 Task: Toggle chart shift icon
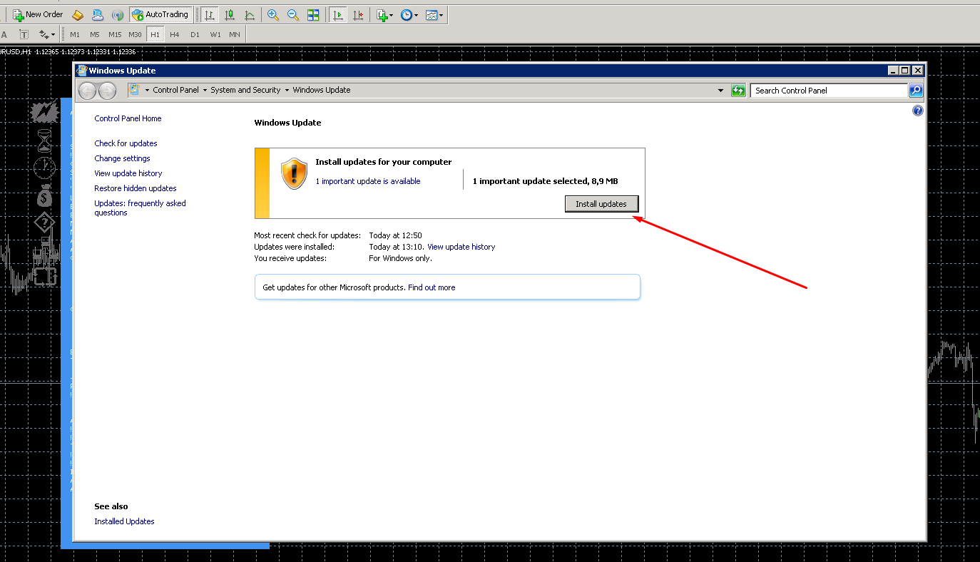pos(358,14)
